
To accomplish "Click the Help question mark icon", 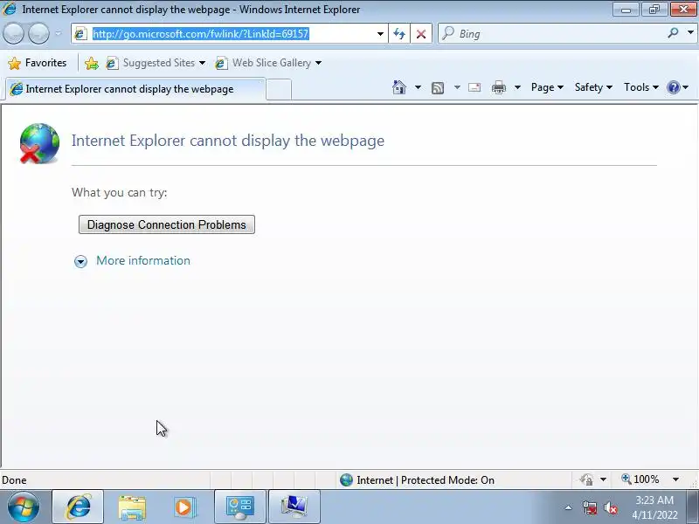I will pyautogui.click(x=673, y=87).
